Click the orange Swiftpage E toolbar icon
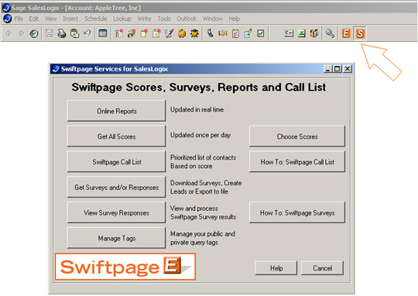The image size is (418, 296). [346, 33]
